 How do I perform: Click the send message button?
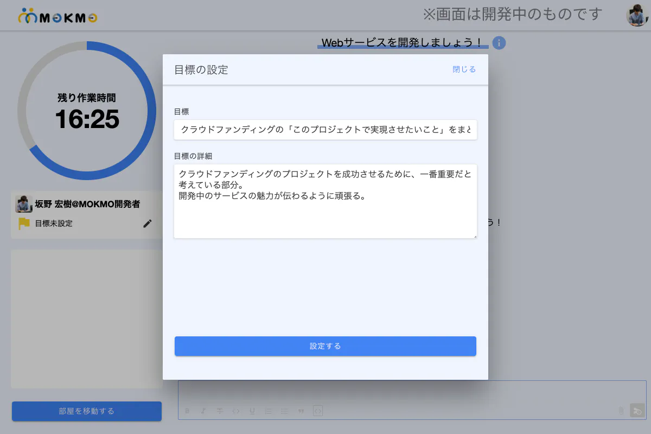[x=636, y=411]
